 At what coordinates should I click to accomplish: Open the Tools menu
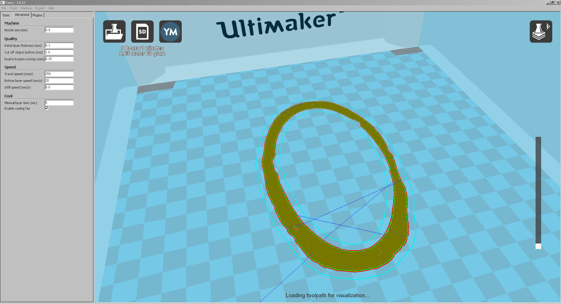[13, 8]
